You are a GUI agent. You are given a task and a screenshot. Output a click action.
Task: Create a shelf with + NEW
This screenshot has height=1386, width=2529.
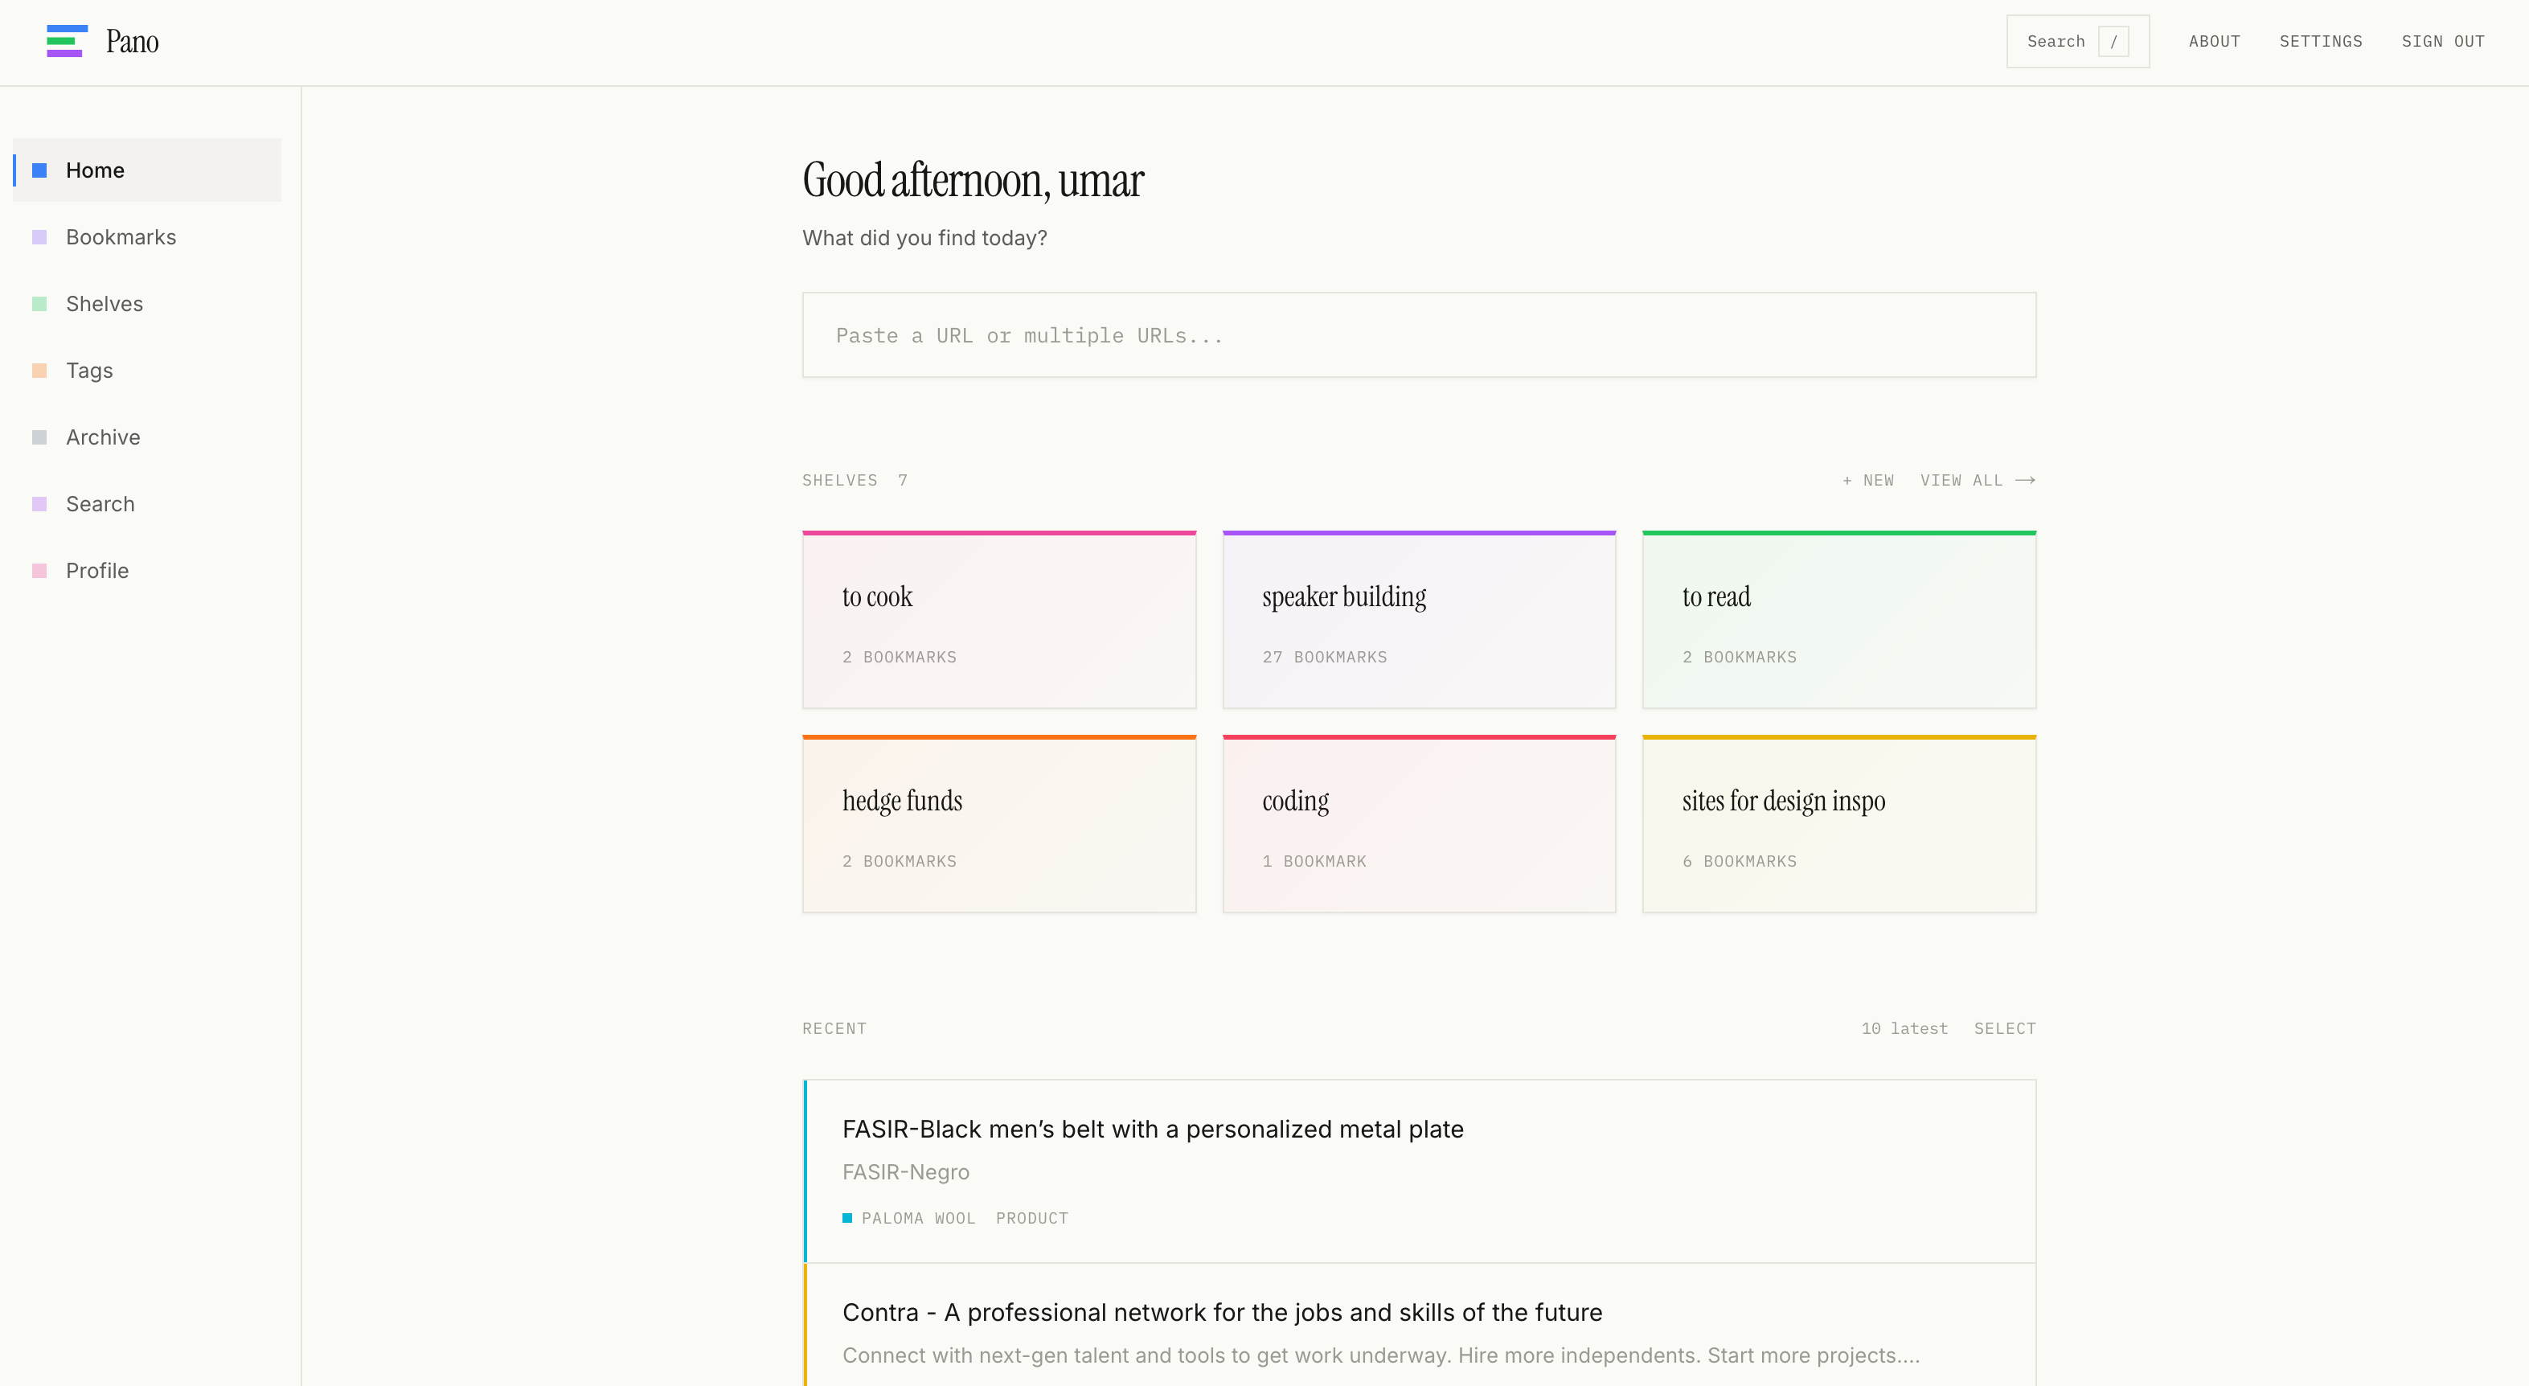[1867, 480]
